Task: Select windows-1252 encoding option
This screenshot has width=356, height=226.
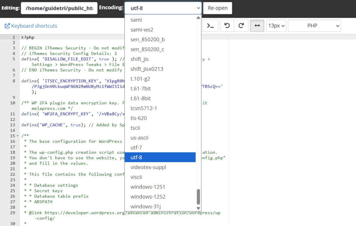Action: click(x=160, y=196)
